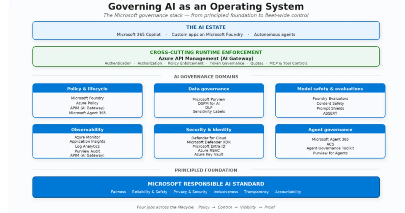Click the "PRINCIPLED FOUNDATION" section label
The image size is (405, 213).
206,170
